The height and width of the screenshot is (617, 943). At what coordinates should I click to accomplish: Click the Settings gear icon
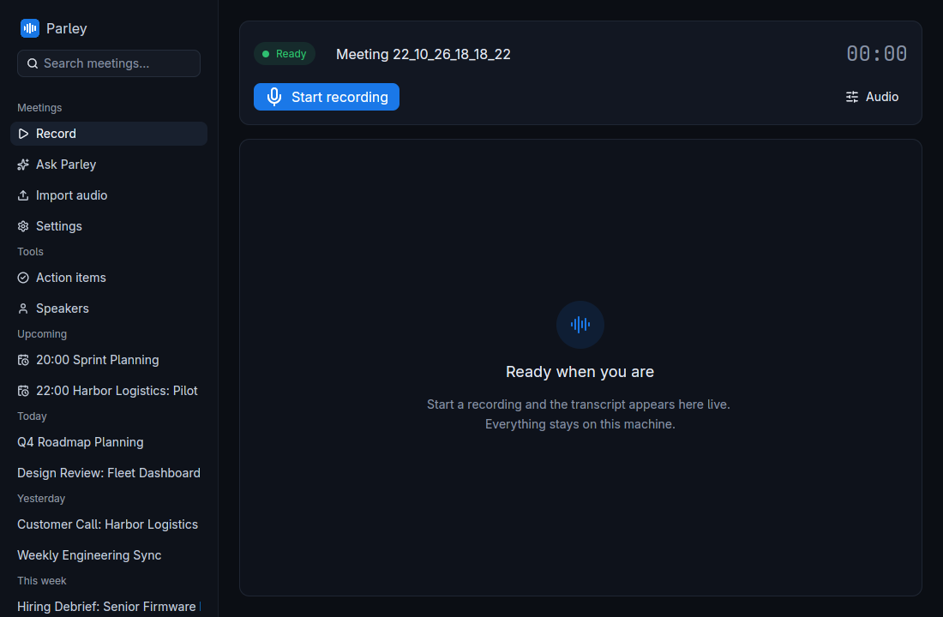pos(23,226)
